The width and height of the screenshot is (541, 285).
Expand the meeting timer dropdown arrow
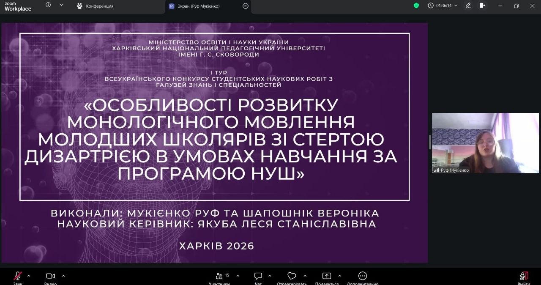coord(456,5)
